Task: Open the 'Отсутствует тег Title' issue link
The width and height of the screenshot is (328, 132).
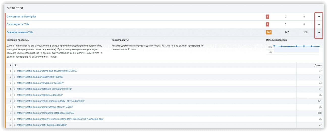Action: coord(18,24)
